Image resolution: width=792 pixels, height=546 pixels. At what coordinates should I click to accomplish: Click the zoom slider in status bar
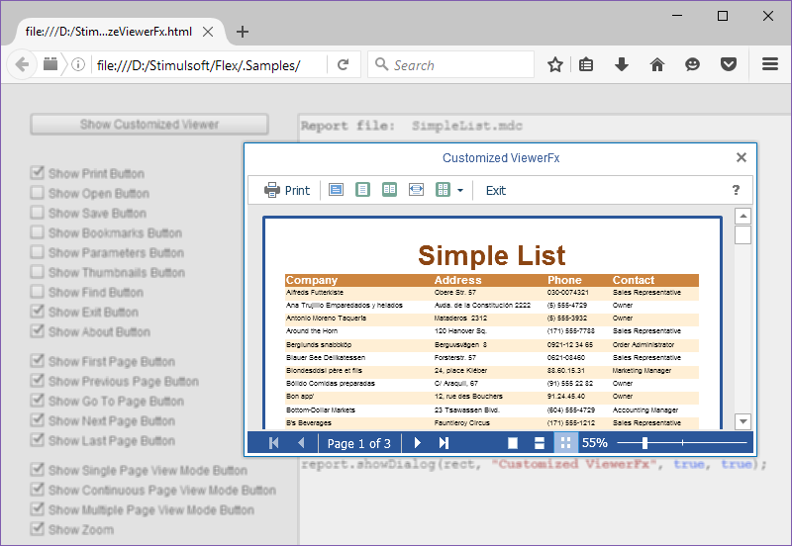(x=645, y=443)
